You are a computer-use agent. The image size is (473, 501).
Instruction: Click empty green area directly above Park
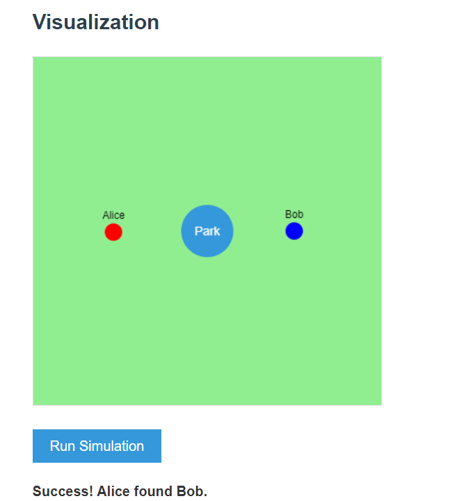coord(207,139)
